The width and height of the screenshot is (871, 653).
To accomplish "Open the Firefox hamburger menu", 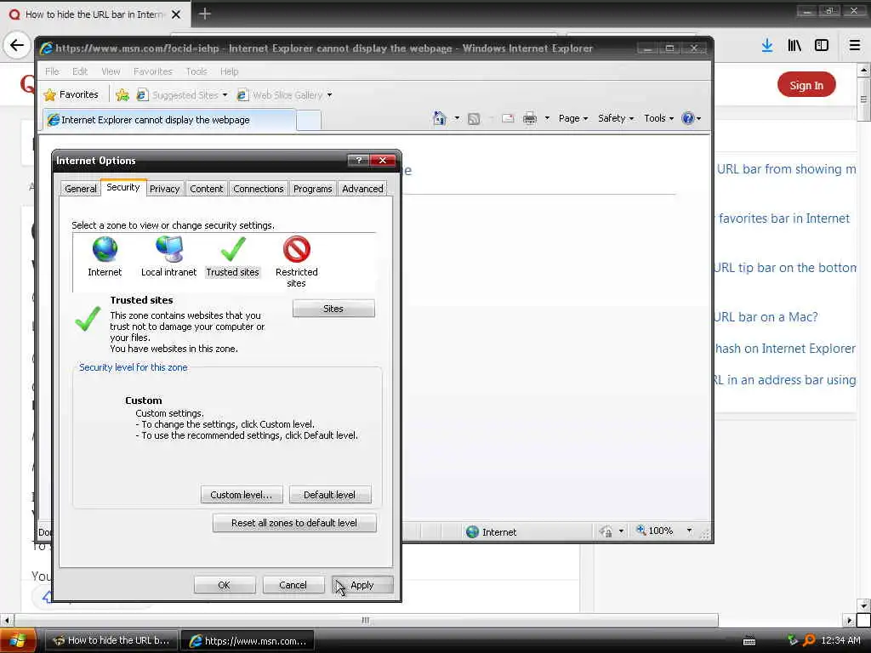I will click(855, 46).
